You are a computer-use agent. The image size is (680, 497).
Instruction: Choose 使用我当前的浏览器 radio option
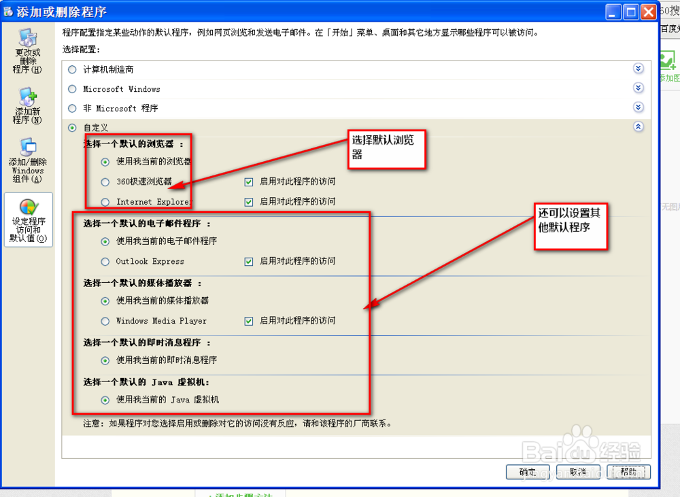[105, 162]
